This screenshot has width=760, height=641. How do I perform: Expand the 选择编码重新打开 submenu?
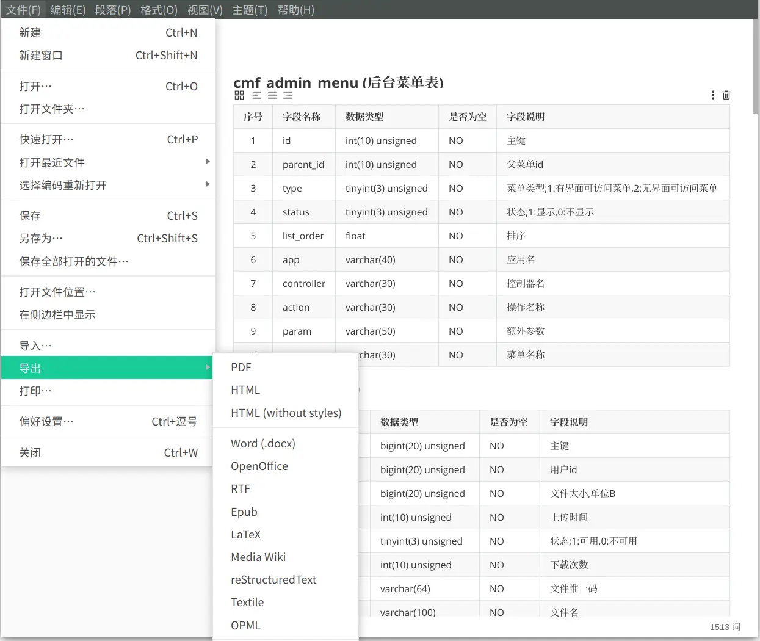point(208,184)
